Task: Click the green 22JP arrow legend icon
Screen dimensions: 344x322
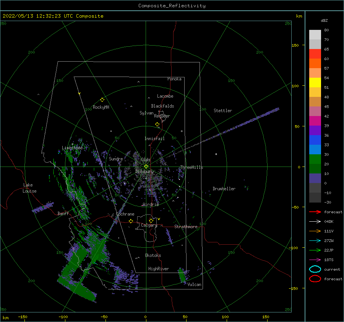Action: tap(315, 250)
